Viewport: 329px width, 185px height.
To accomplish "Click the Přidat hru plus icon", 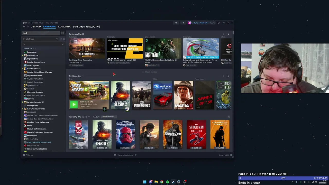I will (24, 155).
